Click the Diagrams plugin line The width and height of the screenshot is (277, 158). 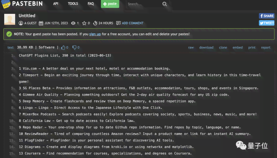(106, 147)
